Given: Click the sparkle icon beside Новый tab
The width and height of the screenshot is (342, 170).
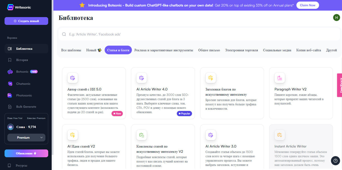Looking at the screenshot, I should (99, 50).
